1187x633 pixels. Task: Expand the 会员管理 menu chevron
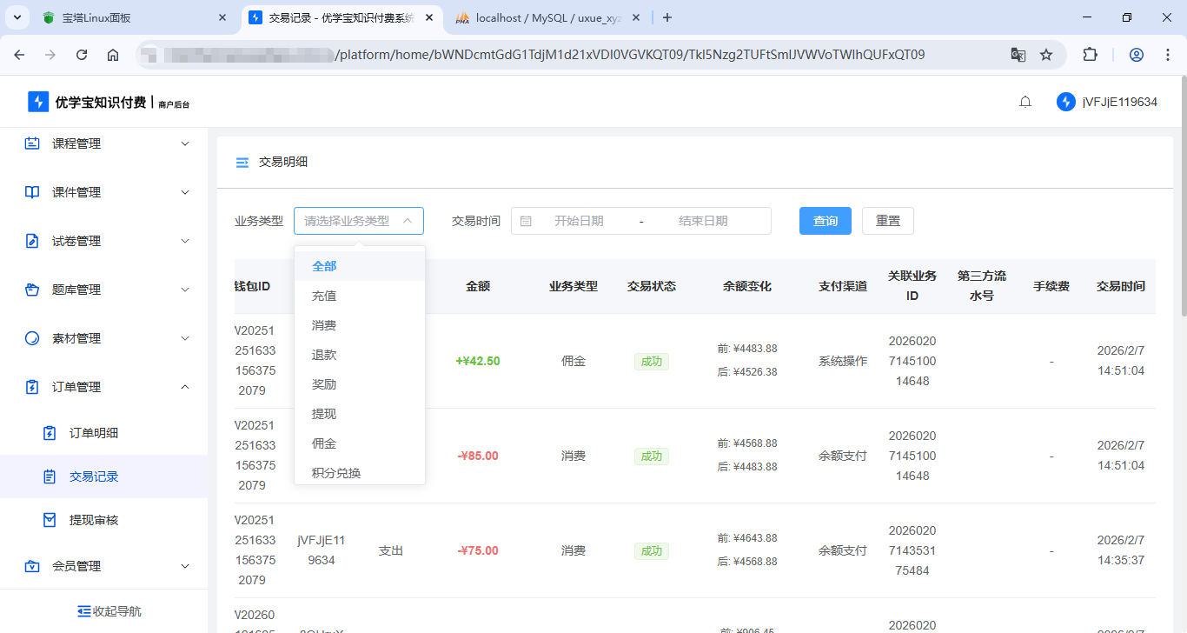point(184,565)
